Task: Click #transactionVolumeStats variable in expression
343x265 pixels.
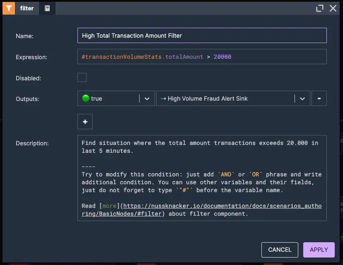Action: (121, 57)
